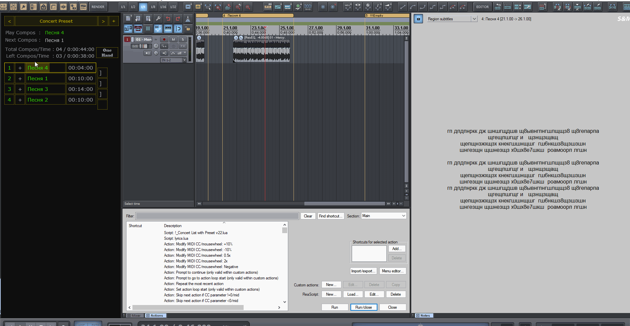The width and height of the screenshot is (630, 326).
Task: Open the FX chain icon
Action: click(x=268, y=7)
